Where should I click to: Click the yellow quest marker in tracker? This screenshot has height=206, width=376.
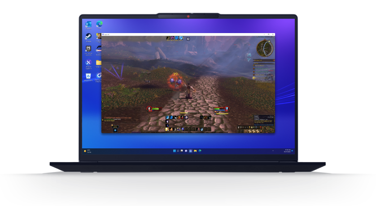pos(254,78)
